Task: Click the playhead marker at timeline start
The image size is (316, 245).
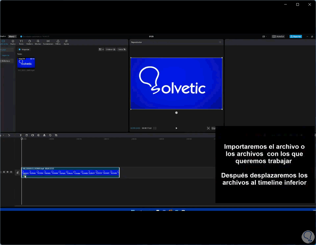Action: 22,139
